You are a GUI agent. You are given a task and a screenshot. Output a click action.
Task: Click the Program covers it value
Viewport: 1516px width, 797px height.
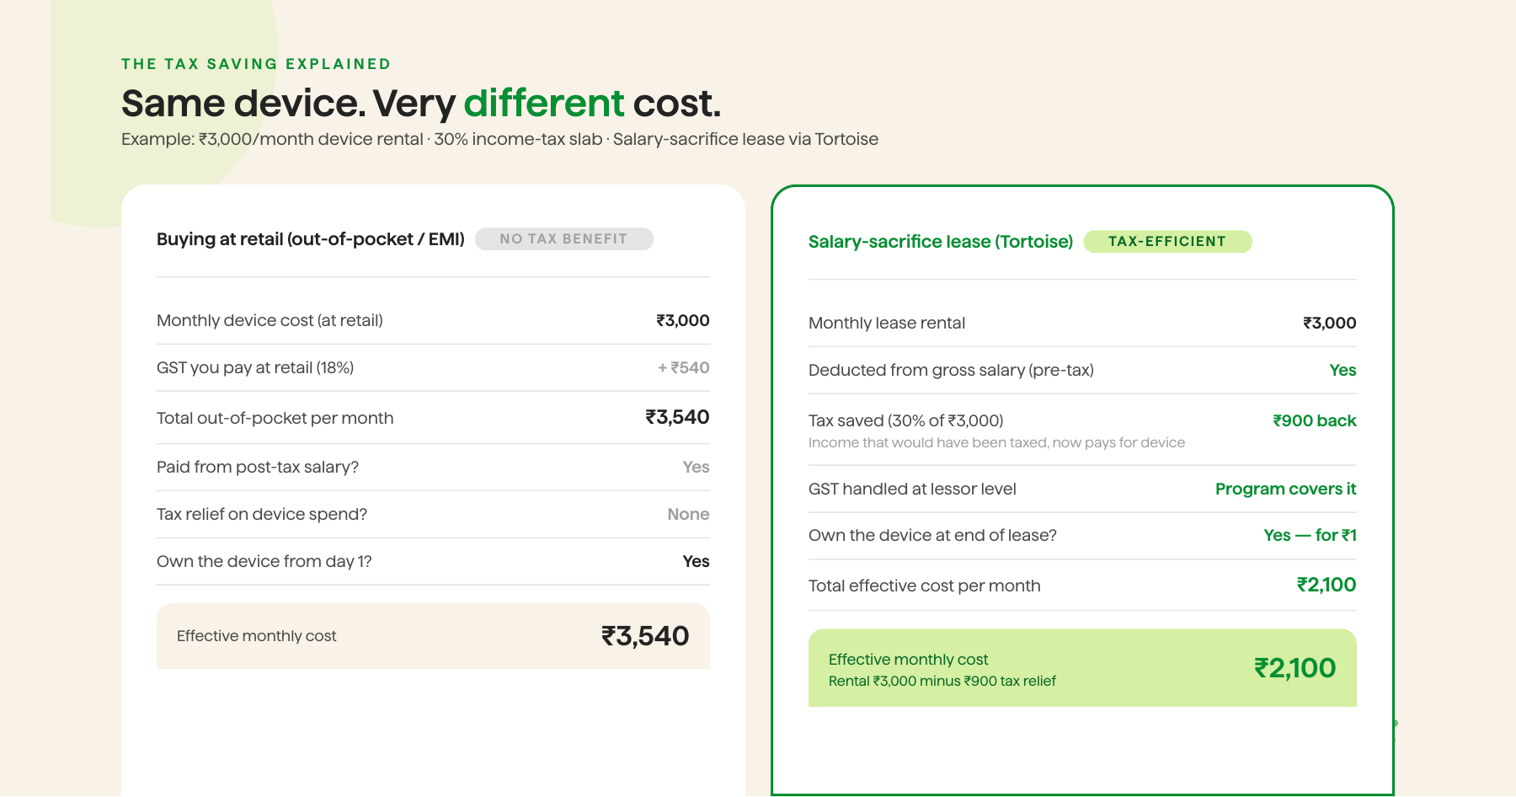(x=1286, y=489)
